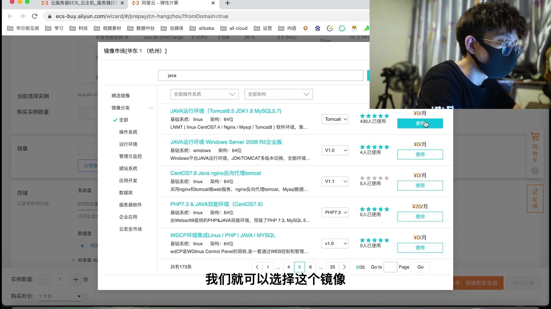Click the Go pagination button

coord(420,267)
